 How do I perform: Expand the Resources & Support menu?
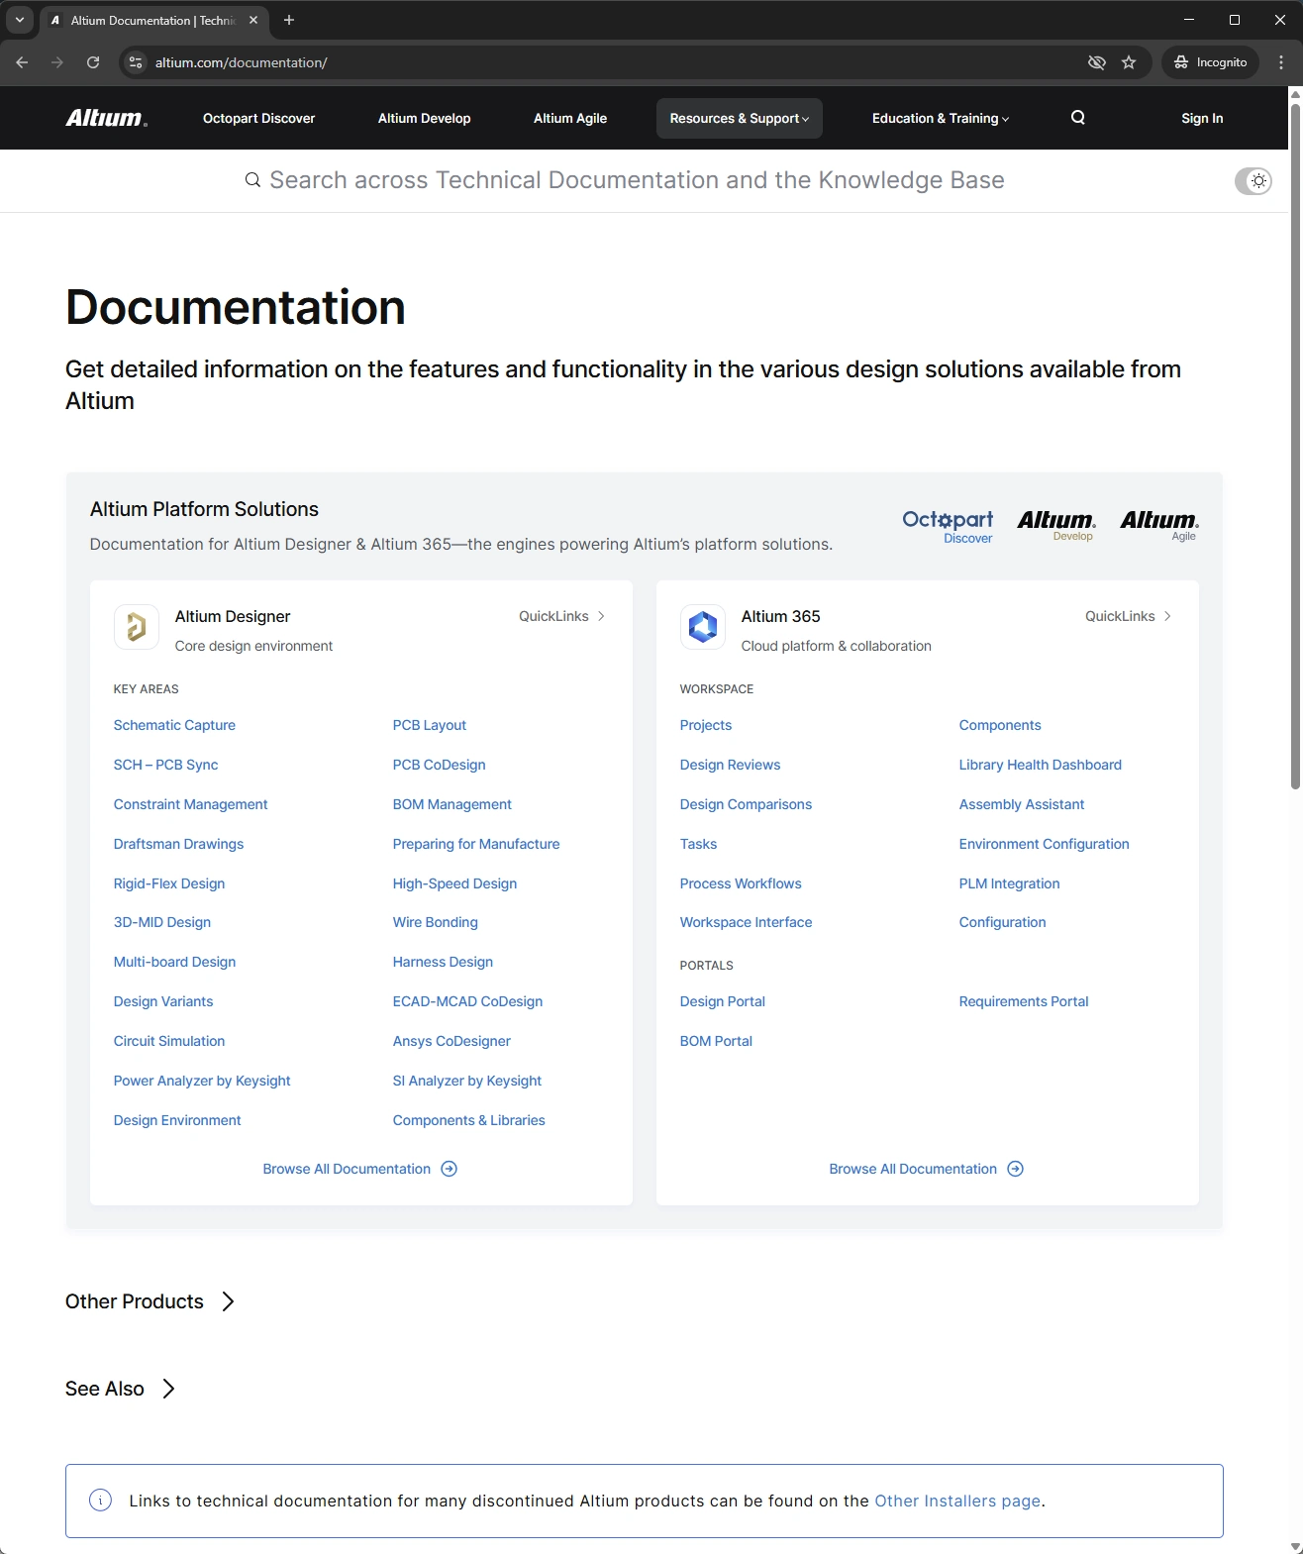click(740, 118)
